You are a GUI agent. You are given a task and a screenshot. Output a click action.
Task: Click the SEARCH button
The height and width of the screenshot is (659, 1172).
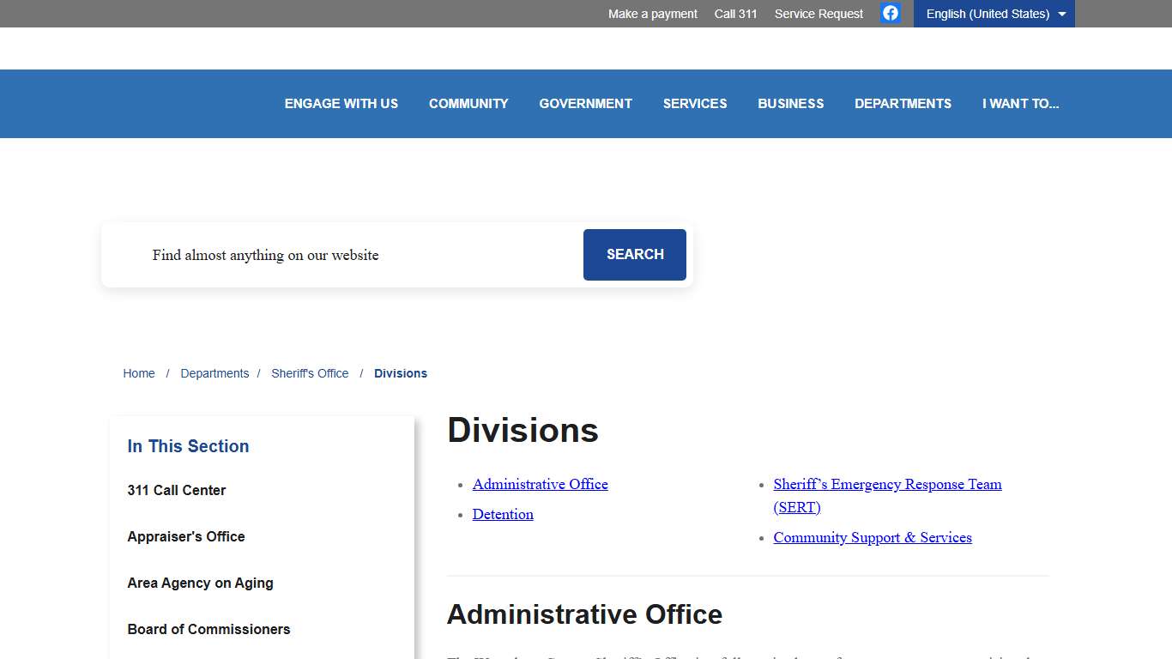tap(634, 255)
